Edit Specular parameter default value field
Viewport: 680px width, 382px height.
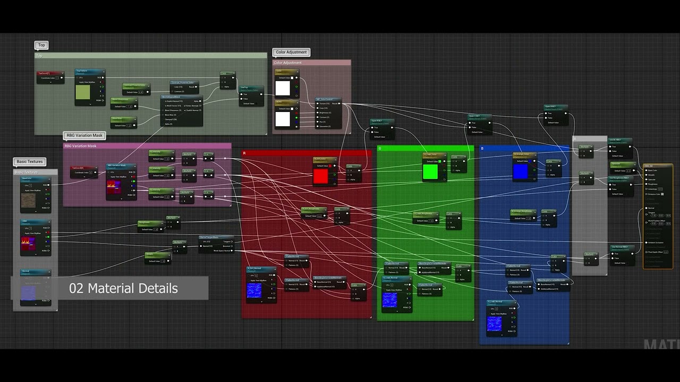tap(628, 171)
